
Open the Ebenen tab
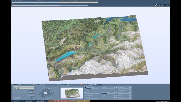tap(87, 85)
